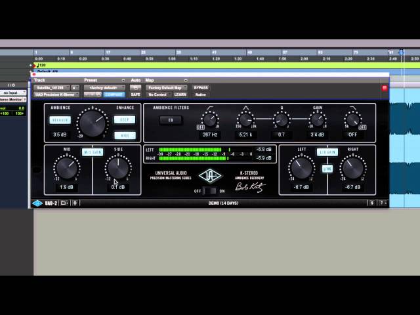Viewport: 420px width, 315px height.
Task: Click the 1:00 mark on the timeline ruler
Action: 172,58
